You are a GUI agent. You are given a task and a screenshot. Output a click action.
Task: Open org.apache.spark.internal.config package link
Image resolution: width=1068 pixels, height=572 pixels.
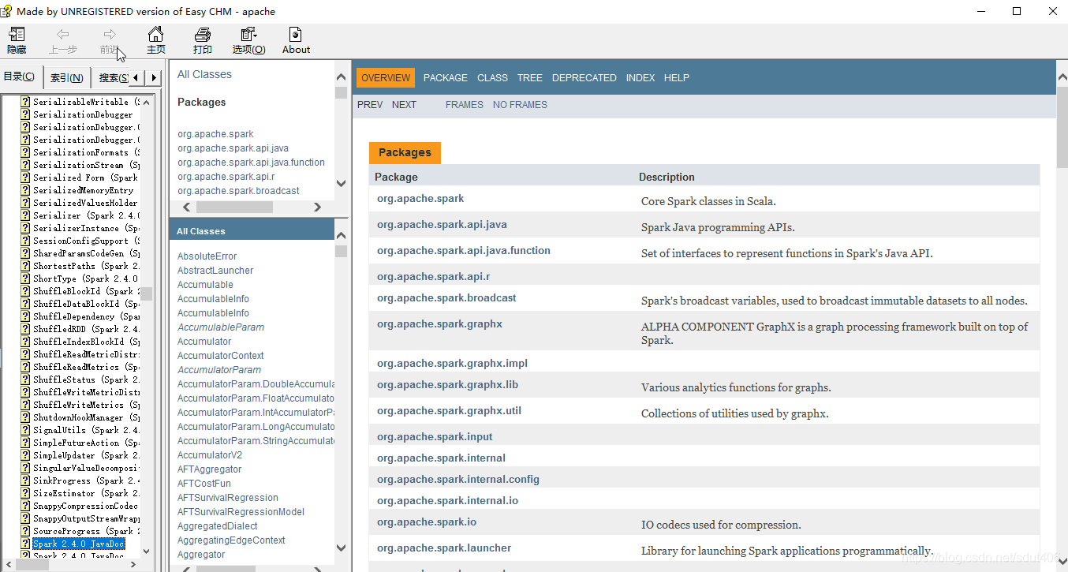[458, 479]
